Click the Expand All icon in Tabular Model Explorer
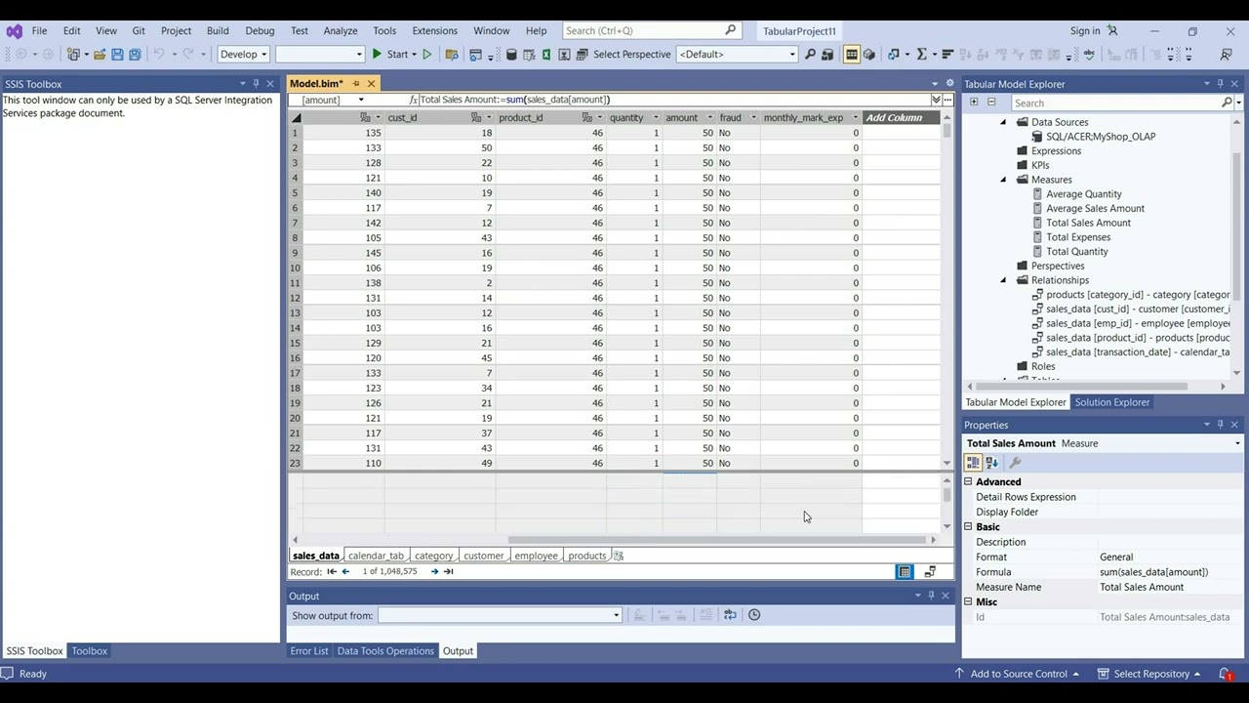 pyautogui.click(x=974, y=102)
